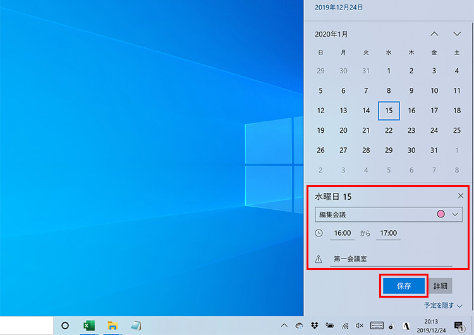
Task: Click the Cortana circle icon
Action: [64, 326]
